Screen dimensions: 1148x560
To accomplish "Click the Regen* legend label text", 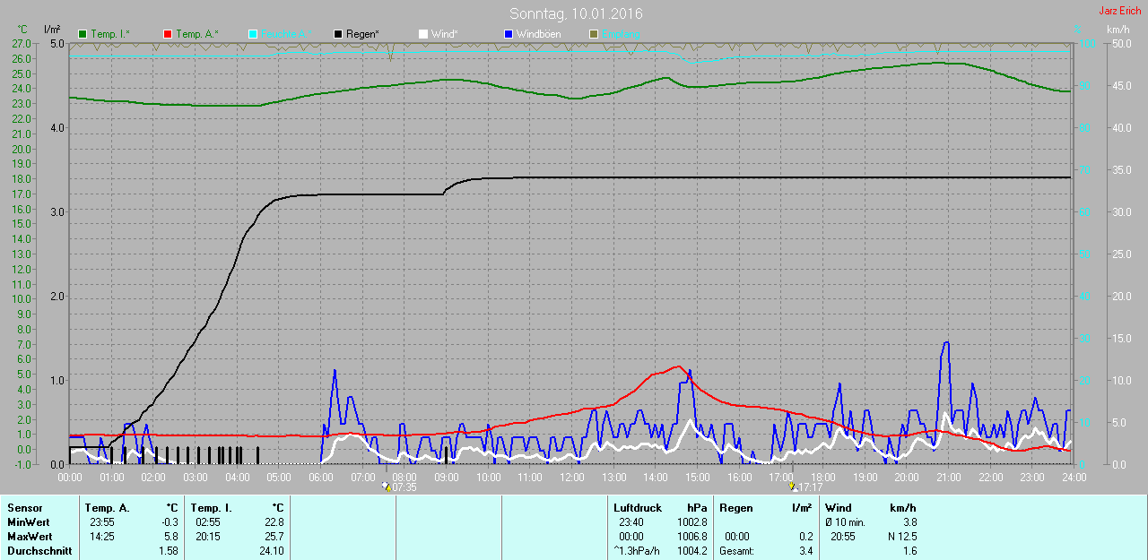I will [x=362, y=34].
